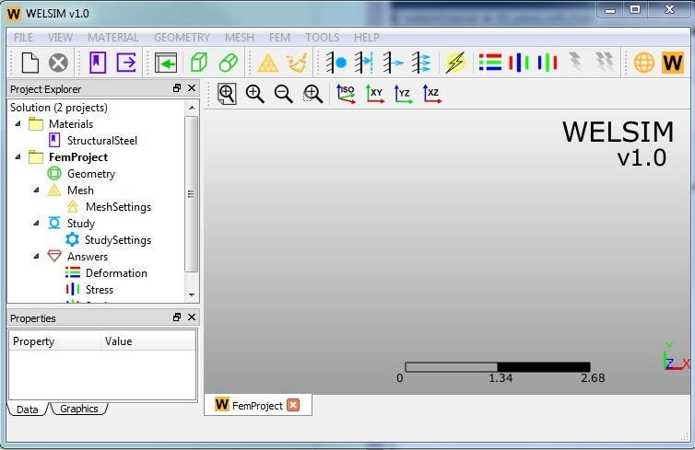This screenshot has height=450, width=695.
Task: Click the purple export arrow toolbar icon
Action: point(126,63)
